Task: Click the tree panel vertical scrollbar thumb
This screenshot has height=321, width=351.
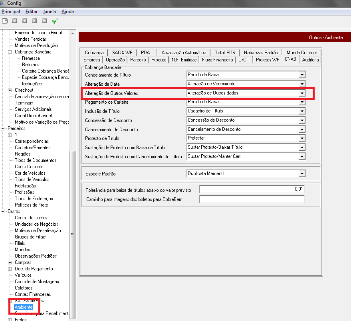Action: [x=73, y=235]
